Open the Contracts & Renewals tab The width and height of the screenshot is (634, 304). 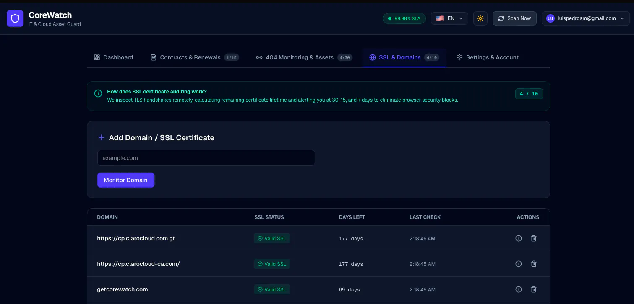coord(195,57)
